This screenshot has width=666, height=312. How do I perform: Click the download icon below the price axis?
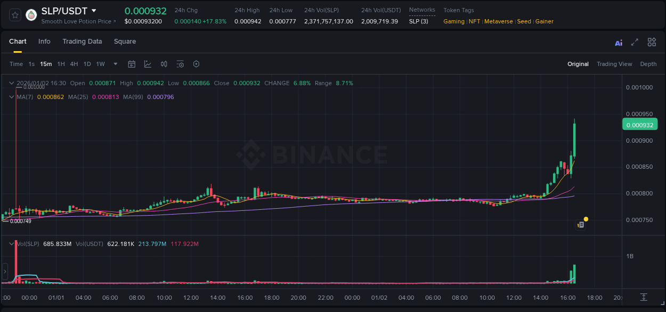[x=643, y=297]
